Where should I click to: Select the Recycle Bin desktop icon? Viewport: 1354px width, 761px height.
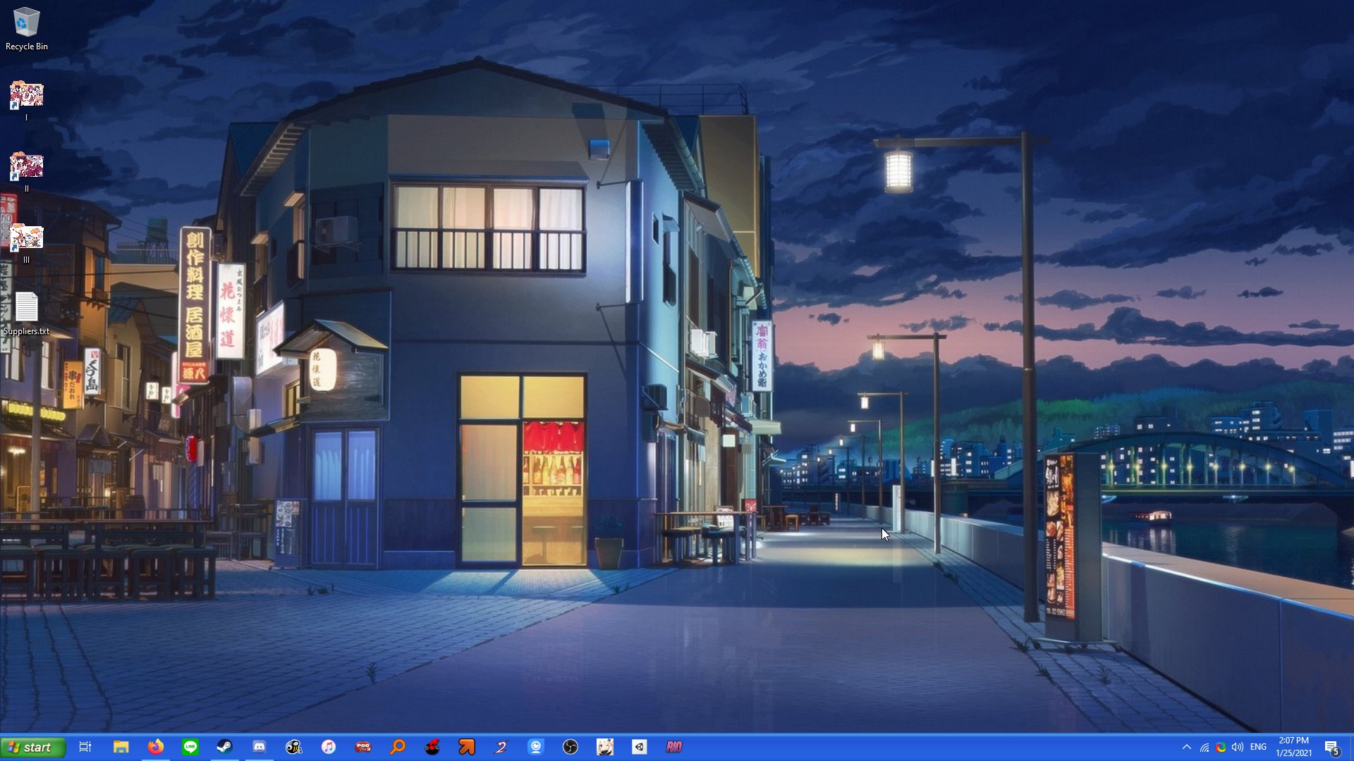pyautogui.click(x=27, y=29)
